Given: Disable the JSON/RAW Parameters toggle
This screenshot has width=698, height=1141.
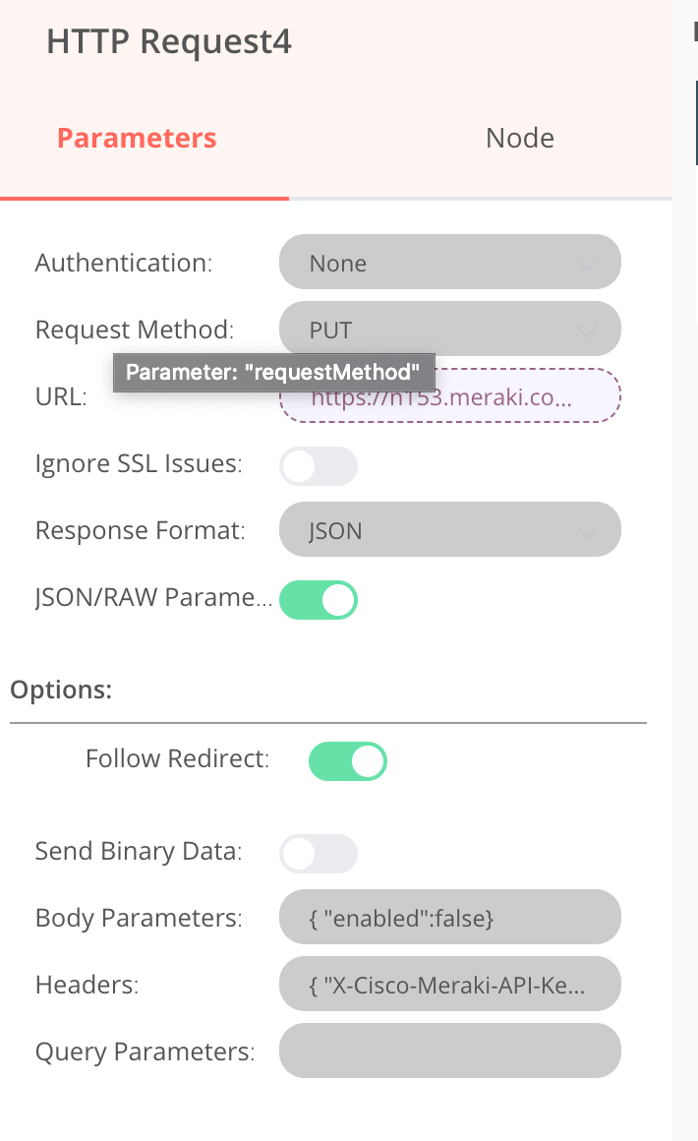Looking at the screenshot, I should tap(318, 599).
